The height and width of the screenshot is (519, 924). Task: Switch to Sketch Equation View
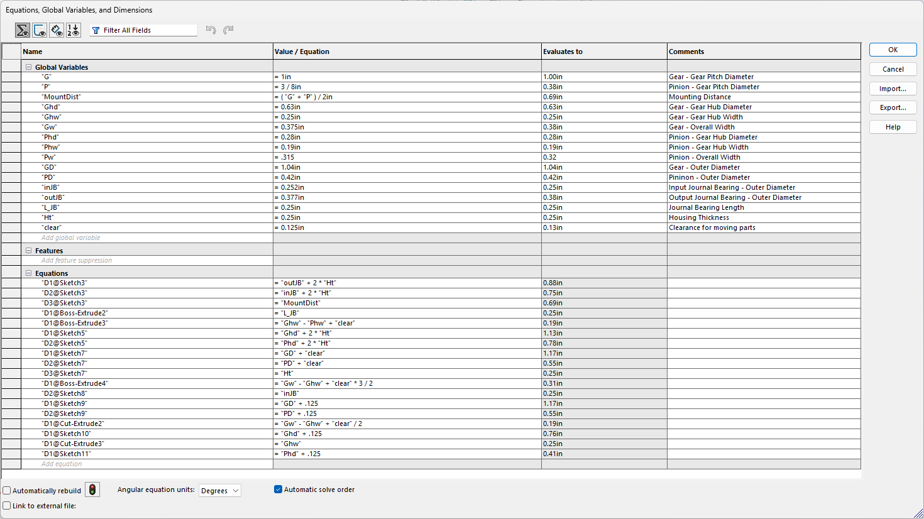coord(40,30)
